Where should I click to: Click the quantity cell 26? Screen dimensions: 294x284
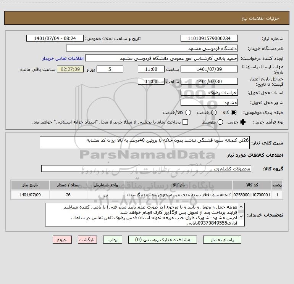pos(68,195)
